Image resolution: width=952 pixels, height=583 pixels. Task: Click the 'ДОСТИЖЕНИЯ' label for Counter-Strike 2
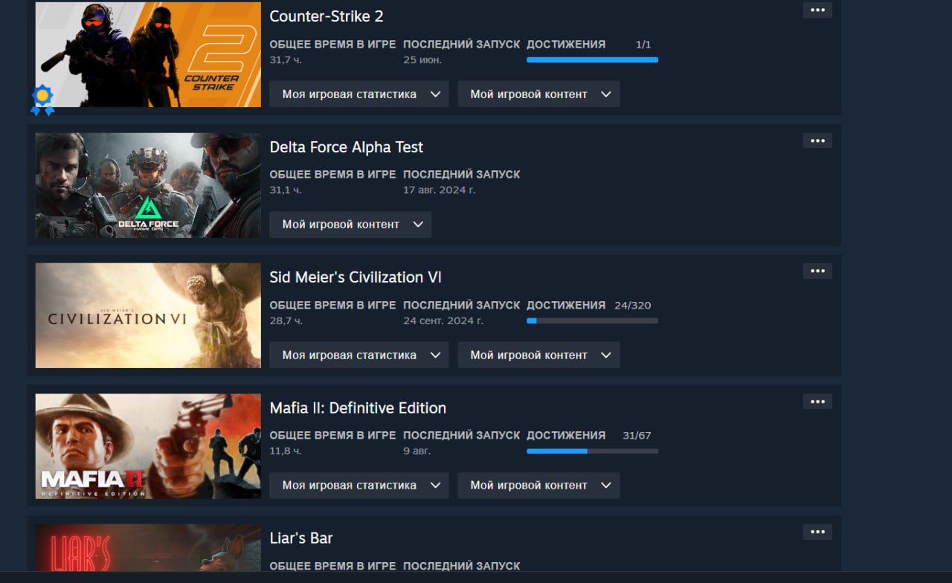(x=566, y=45)
